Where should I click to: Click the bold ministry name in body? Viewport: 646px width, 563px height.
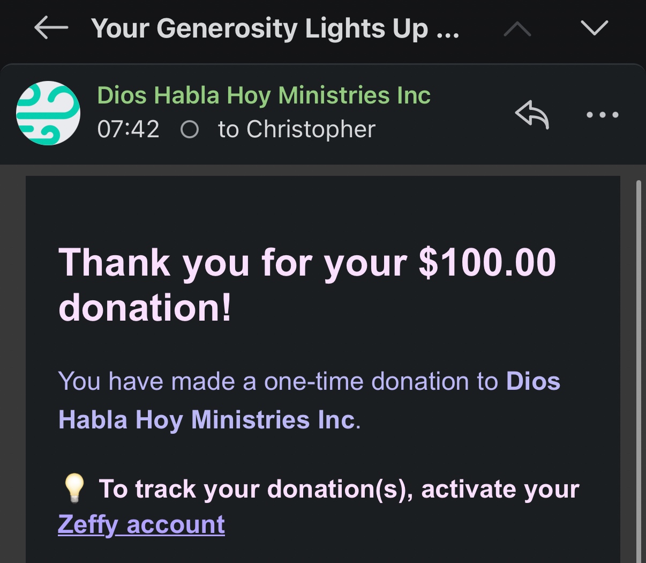[x=206, y=419]
